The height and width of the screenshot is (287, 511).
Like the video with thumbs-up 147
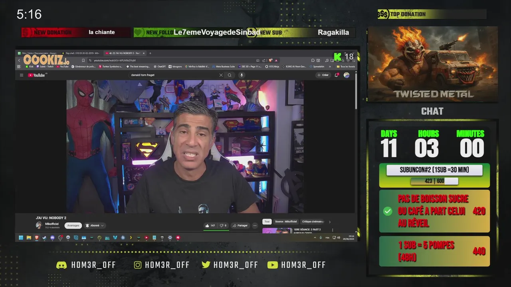210,226
